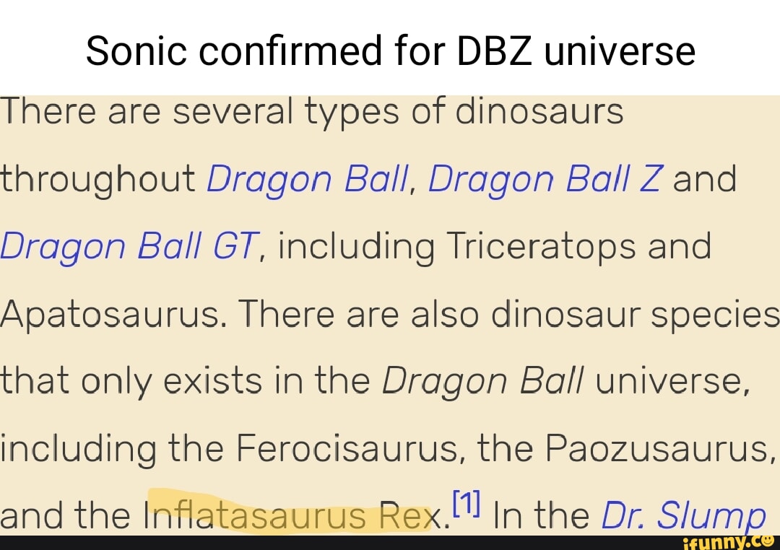Image resolution: width=780 pixels, height=550 pixels.
Task: Open the Dragon Ball link
Action: (x=308, y=180)
